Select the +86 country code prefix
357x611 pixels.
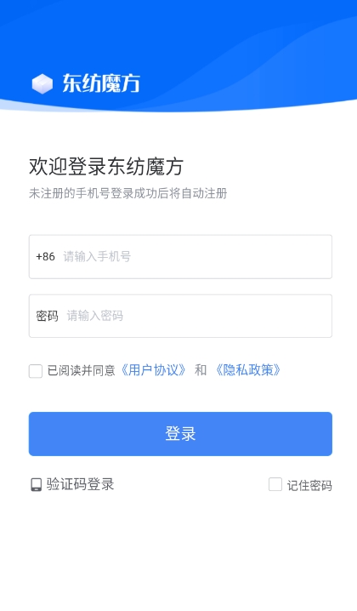click(x=46, y=256)
